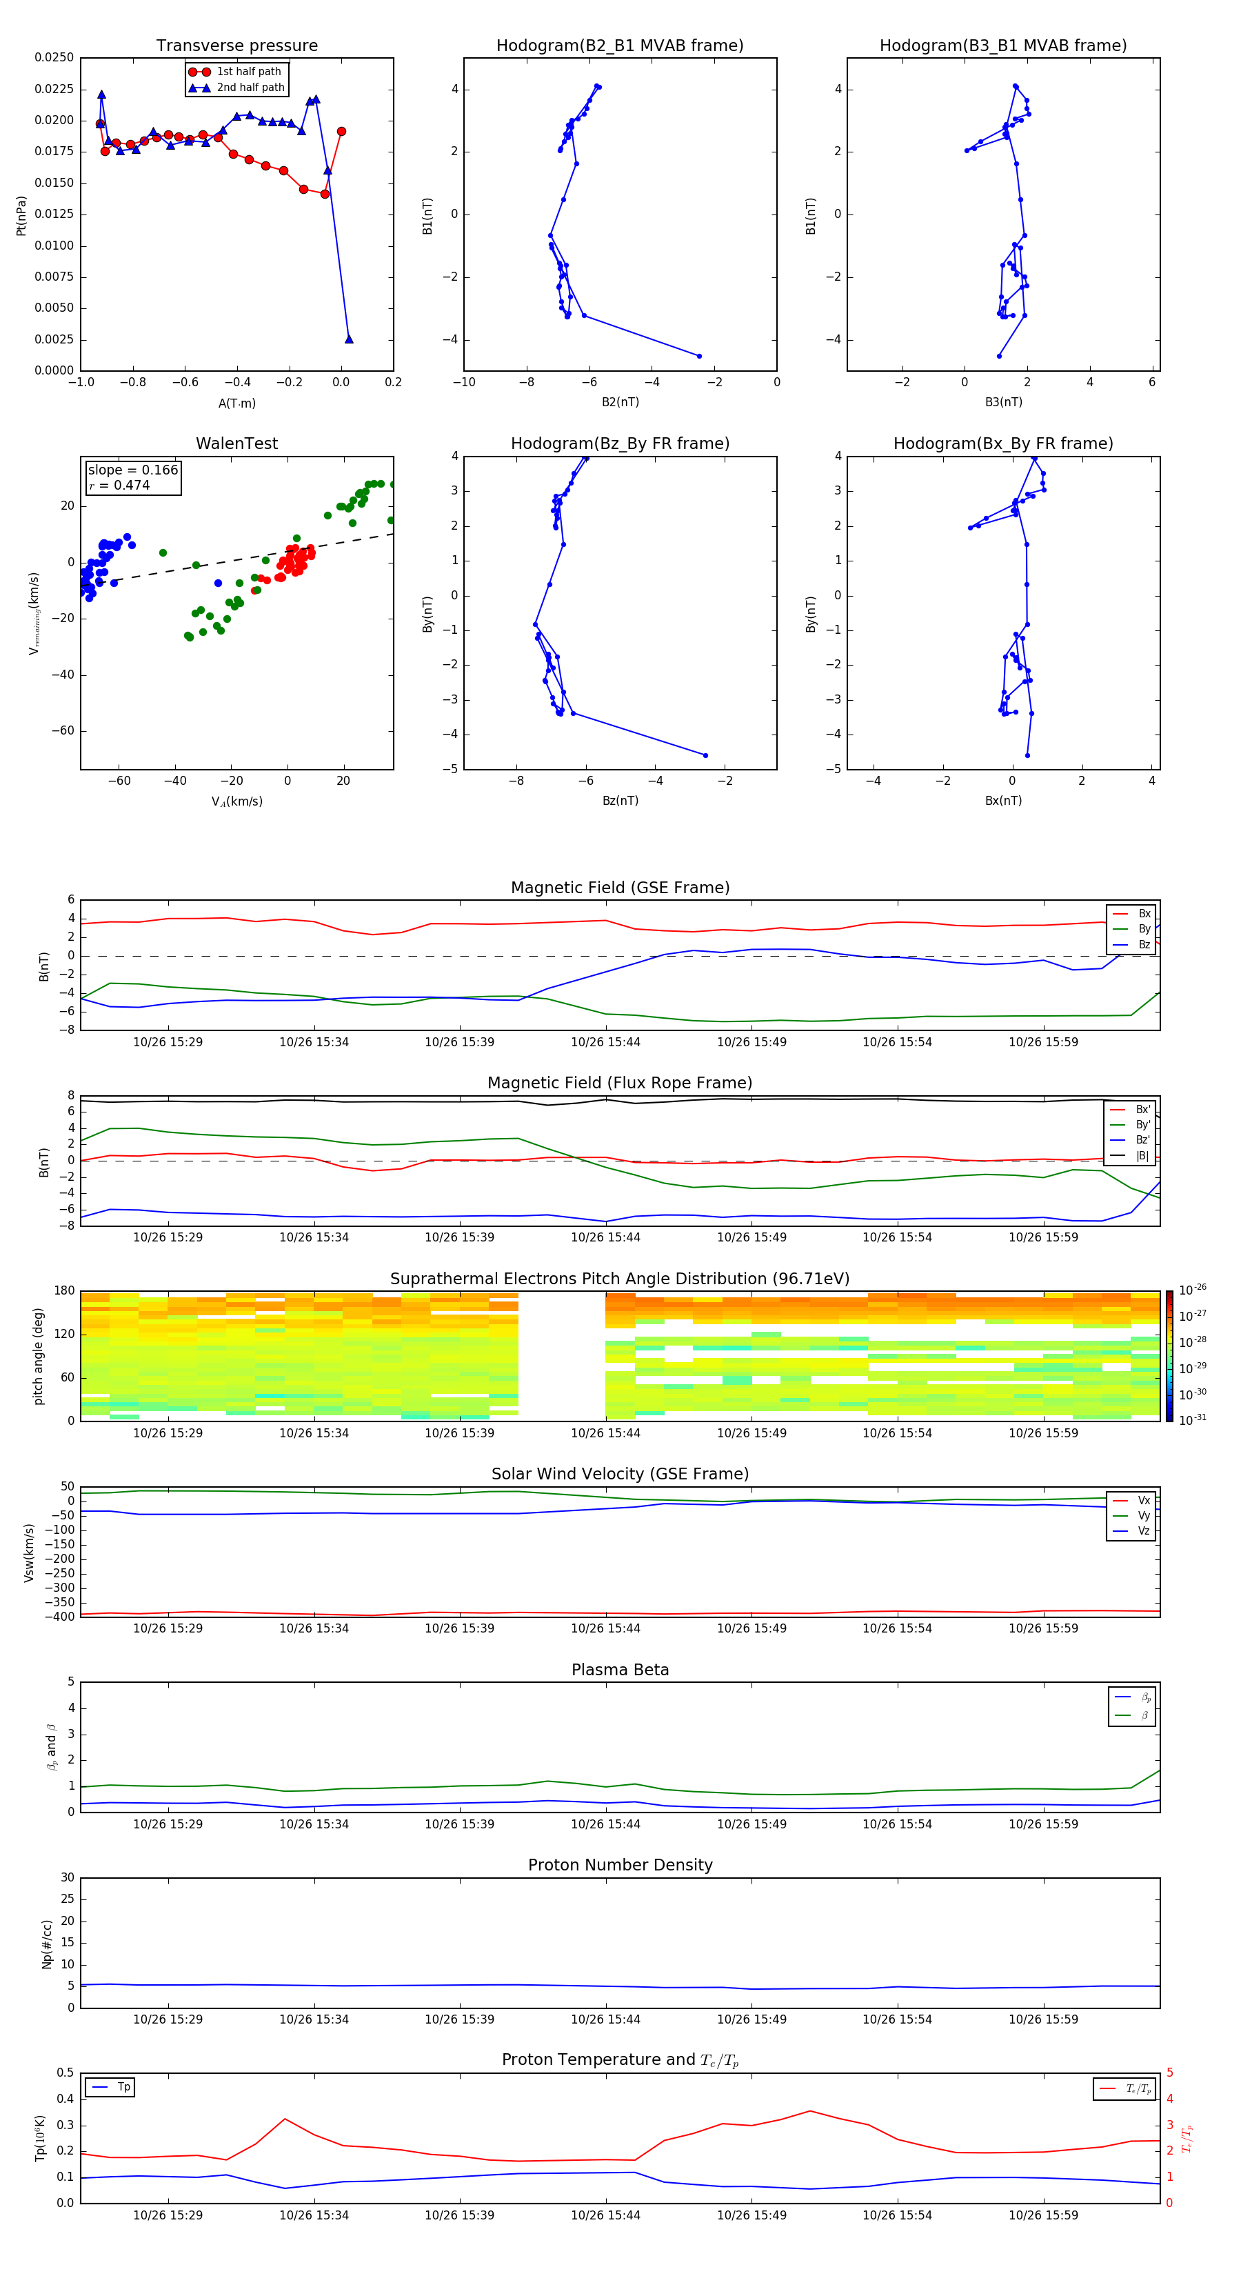Click the Suprathermal Electrons Pitch Angle Distribution title
Image resolution: width=1241 pixels, height=2276 pixels.
tap(620, 1279)
